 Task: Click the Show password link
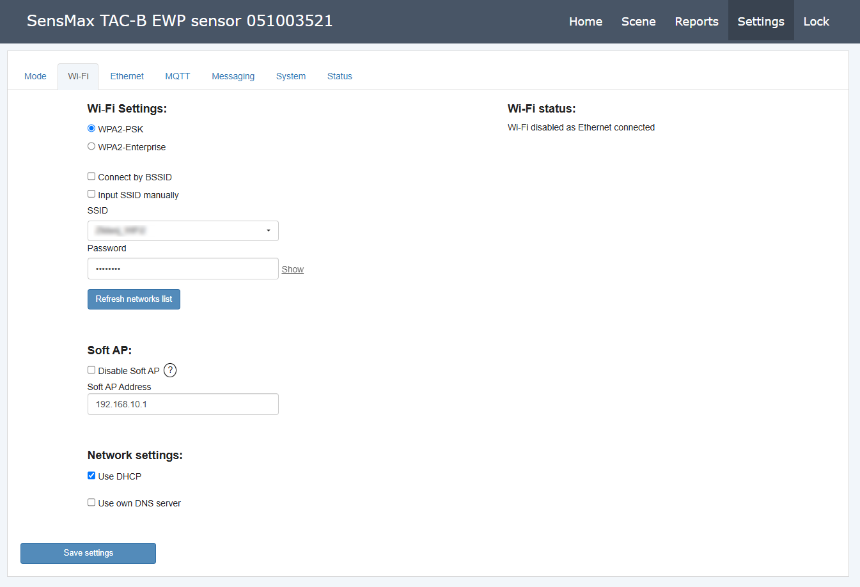(x=293, y=269)
